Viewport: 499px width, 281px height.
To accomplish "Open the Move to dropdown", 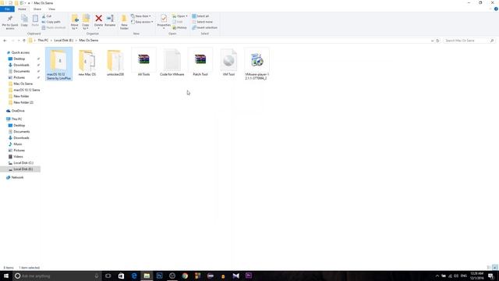I will pos(75,23).
